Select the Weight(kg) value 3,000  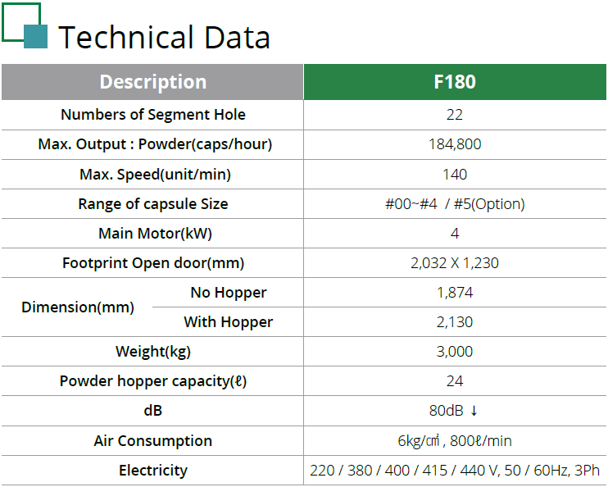[x=455, y=352]
